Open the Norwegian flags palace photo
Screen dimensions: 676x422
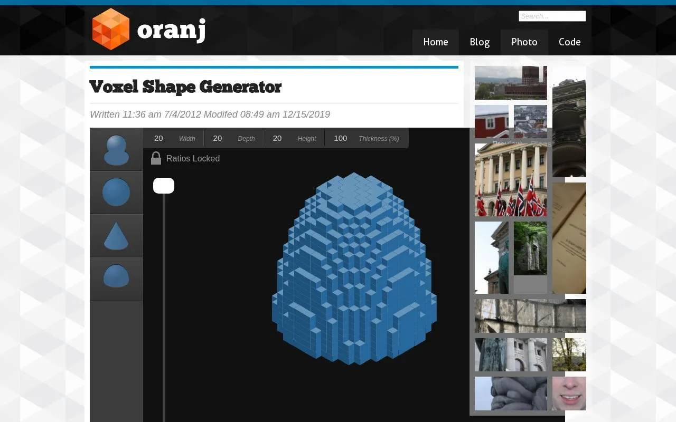coord(511,180)
